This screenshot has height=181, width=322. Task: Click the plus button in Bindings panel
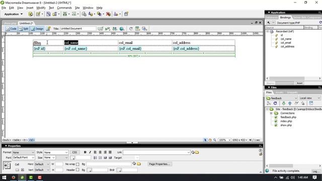pos(268,23)
